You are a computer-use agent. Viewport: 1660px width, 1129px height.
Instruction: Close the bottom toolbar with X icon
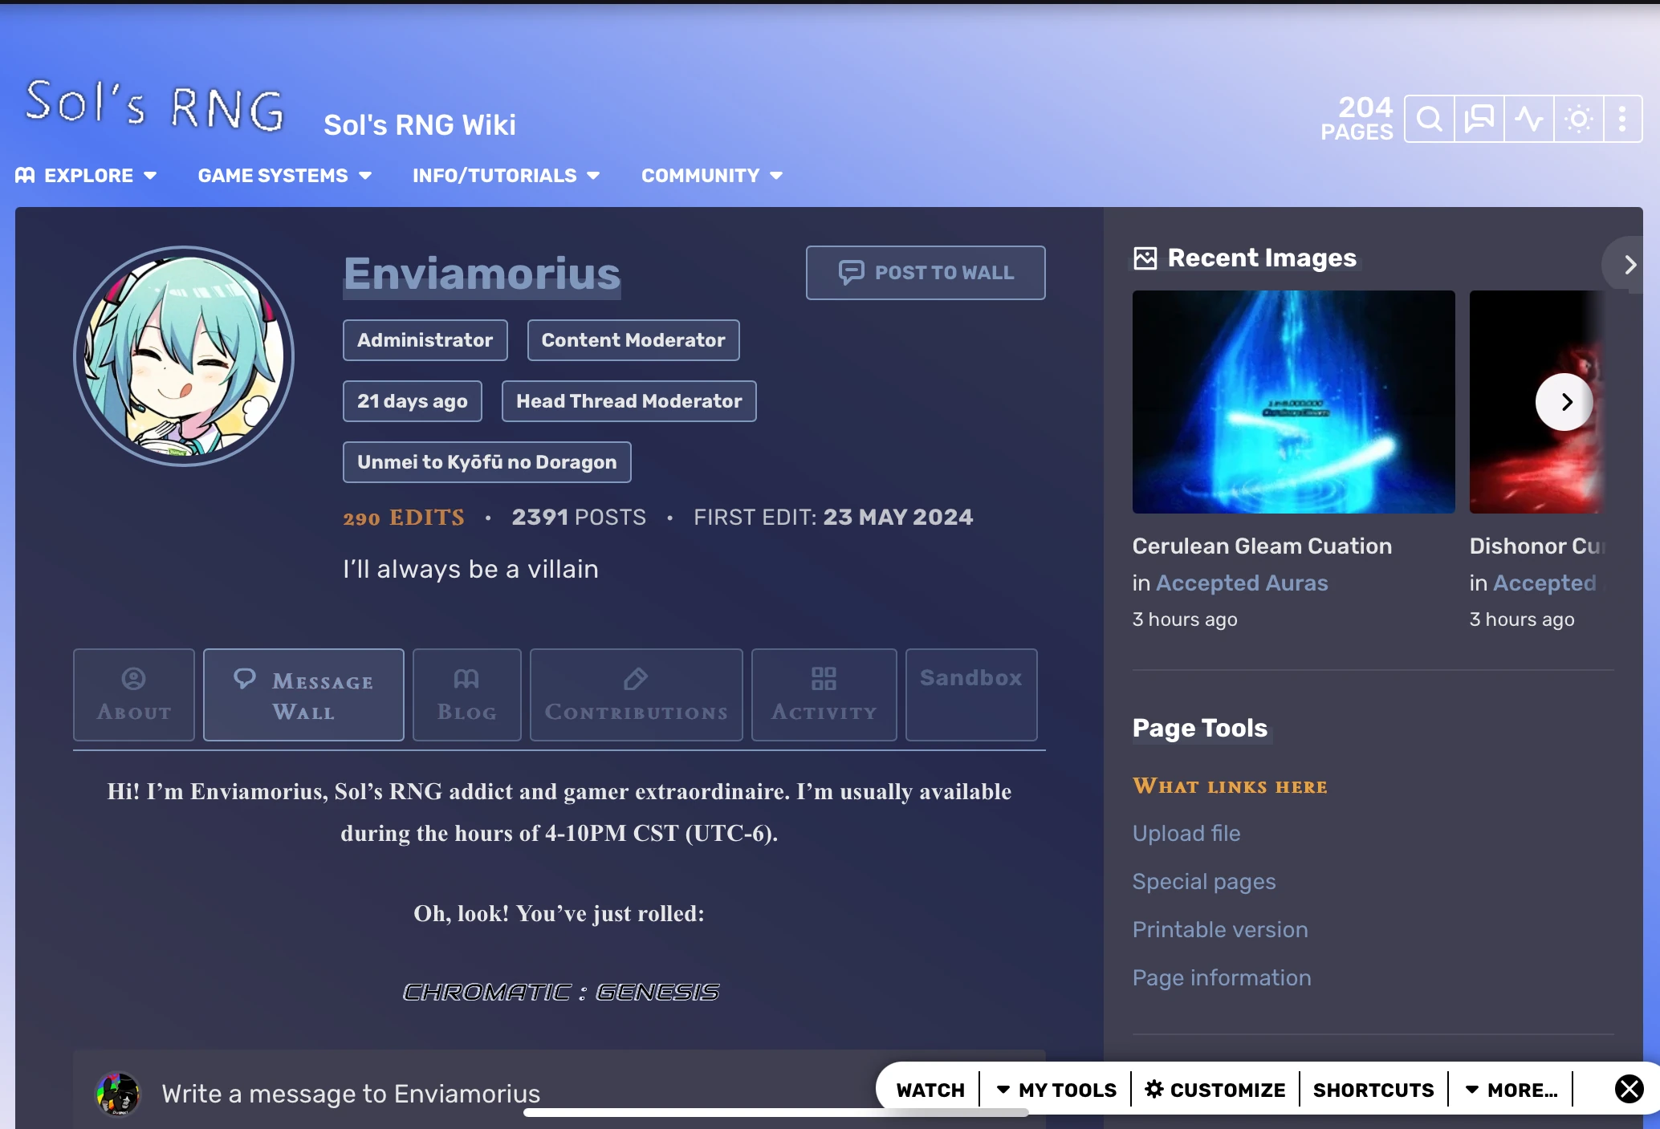point(1629,1089)
